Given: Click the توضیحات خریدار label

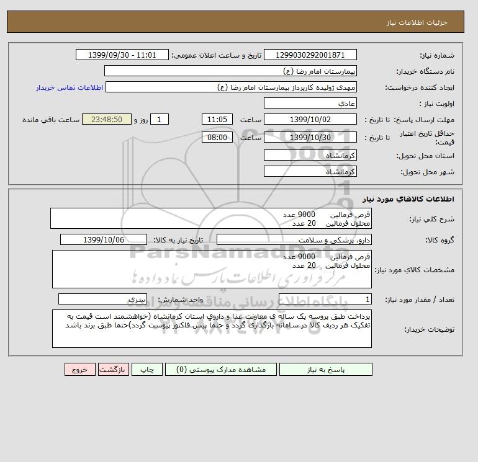Looking at the screenshot, I should point(429,329).
